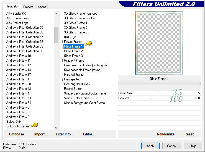The image size is (205, 152).
Task: Select Simple Background Color Frame
Action: click(x=85, y=93)
